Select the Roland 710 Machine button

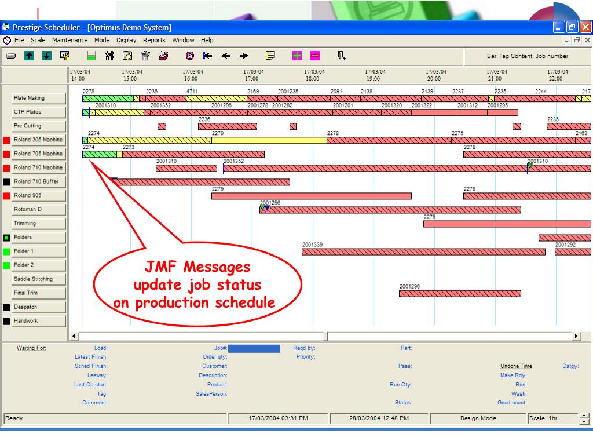39,167
